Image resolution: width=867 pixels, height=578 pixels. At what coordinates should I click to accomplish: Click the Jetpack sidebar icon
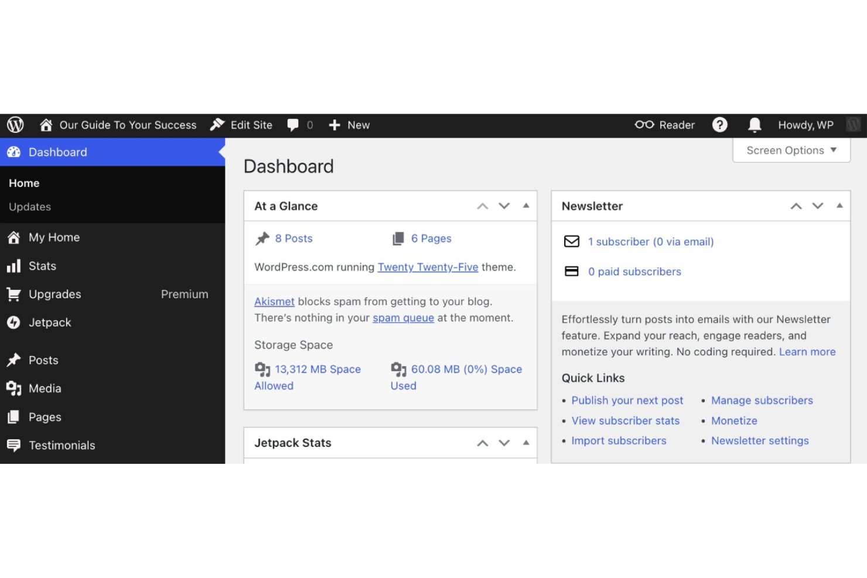coord(13,322)
